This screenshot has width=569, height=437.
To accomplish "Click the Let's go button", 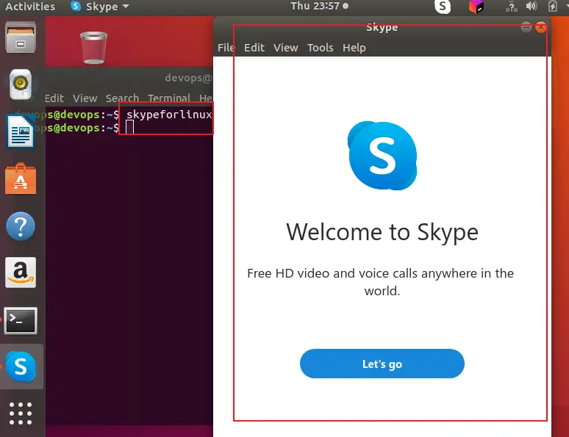I will click(x=382, y=364).
